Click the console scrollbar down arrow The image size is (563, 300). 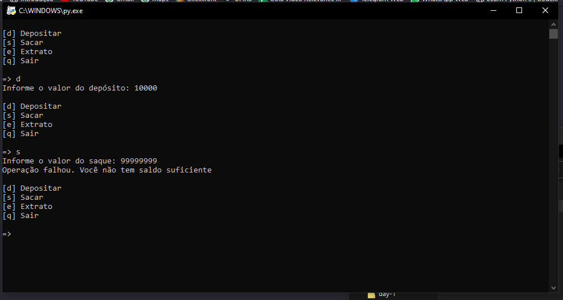point(553,288)
